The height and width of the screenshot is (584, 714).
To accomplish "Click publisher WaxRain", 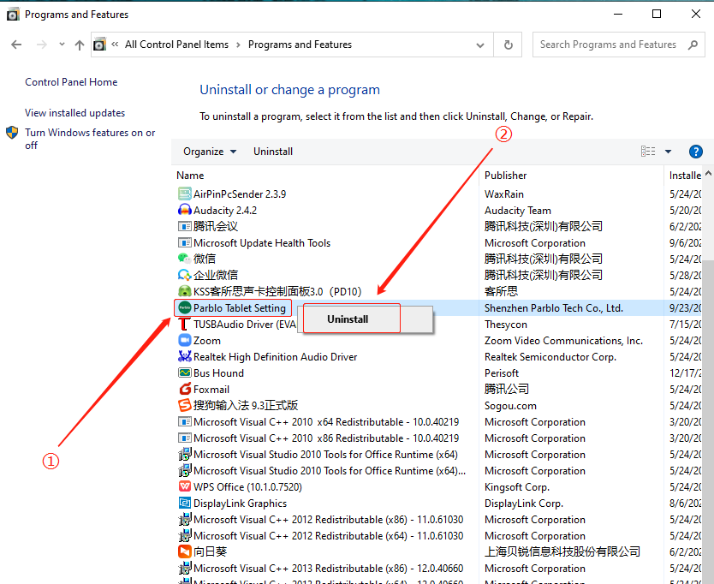I will point(504,194).
